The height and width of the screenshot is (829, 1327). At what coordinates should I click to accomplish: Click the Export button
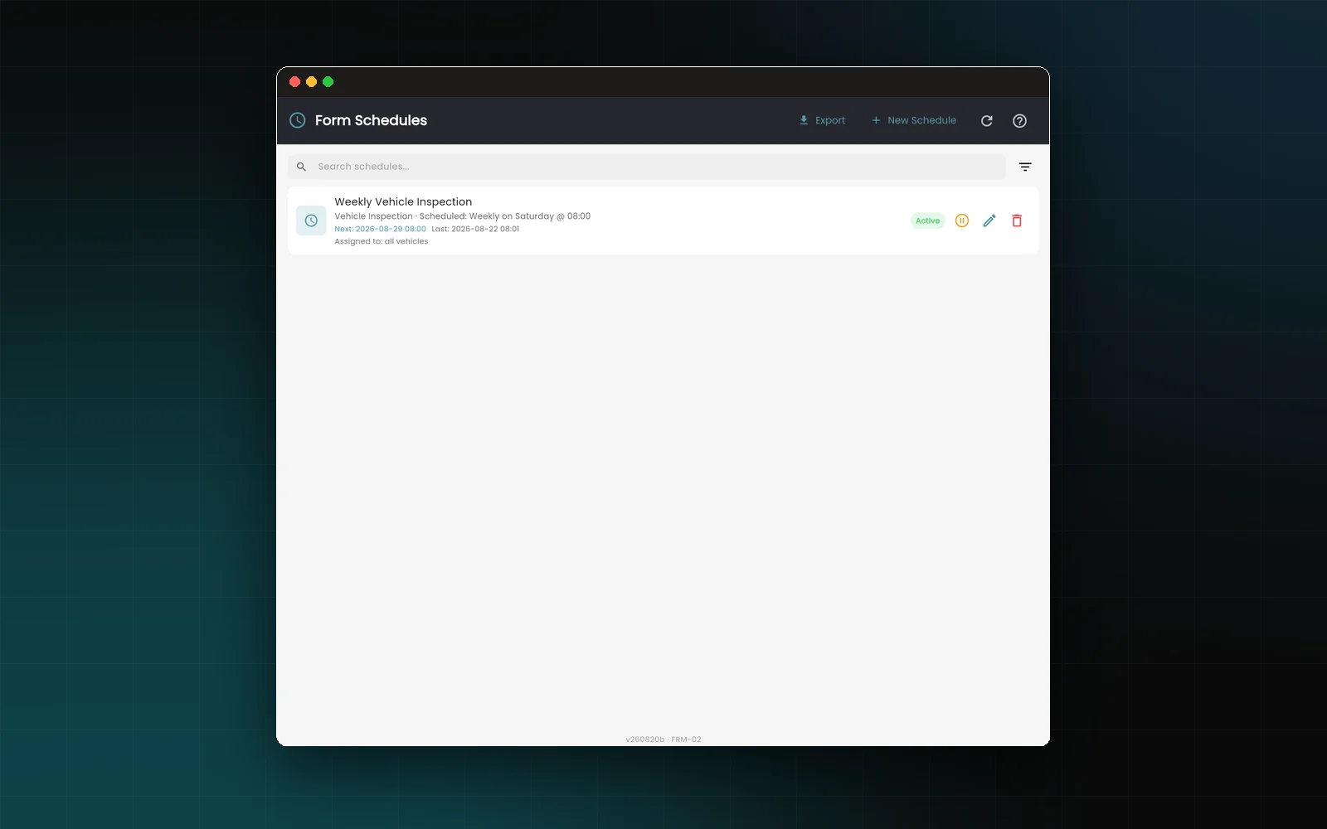click(822, 120)
